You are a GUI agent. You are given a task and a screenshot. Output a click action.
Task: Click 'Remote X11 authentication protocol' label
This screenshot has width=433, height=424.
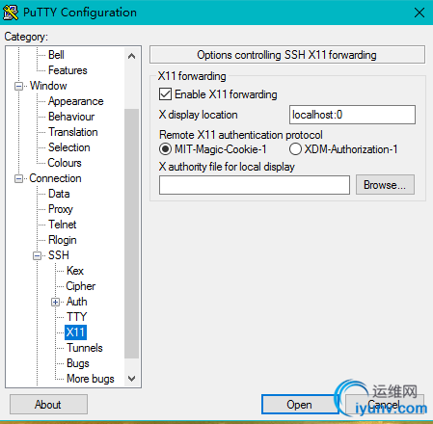click(241, 135)
